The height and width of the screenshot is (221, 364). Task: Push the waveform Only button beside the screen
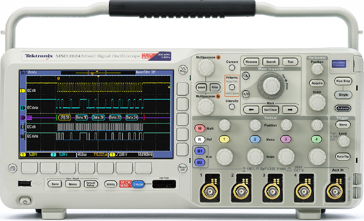coord(183,69)
